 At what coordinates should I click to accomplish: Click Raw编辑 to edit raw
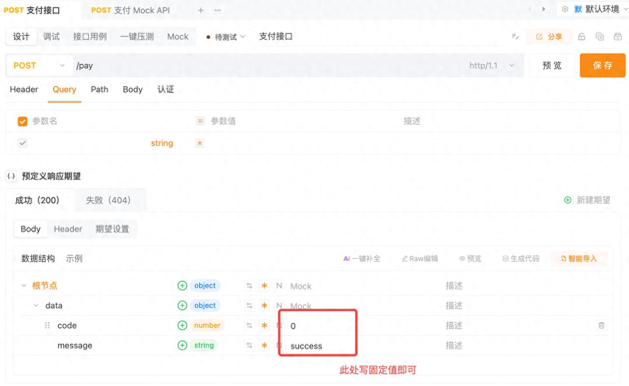click(420, 259)
